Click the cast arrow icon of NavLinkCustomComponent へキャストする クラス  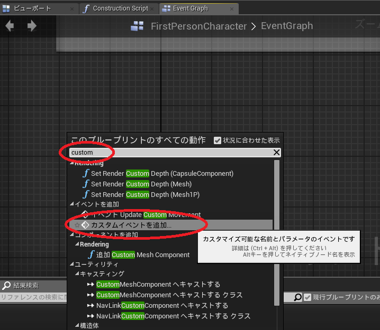(x=91, y=316)
